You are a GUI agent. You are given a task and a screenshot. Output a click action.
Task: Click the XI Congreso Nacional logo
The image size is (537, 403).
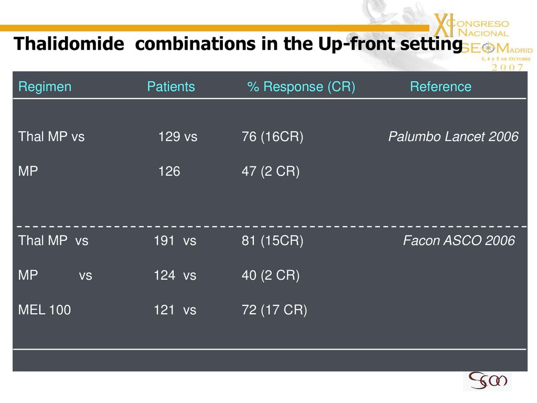pyautogui.click(x=471, y=26)
